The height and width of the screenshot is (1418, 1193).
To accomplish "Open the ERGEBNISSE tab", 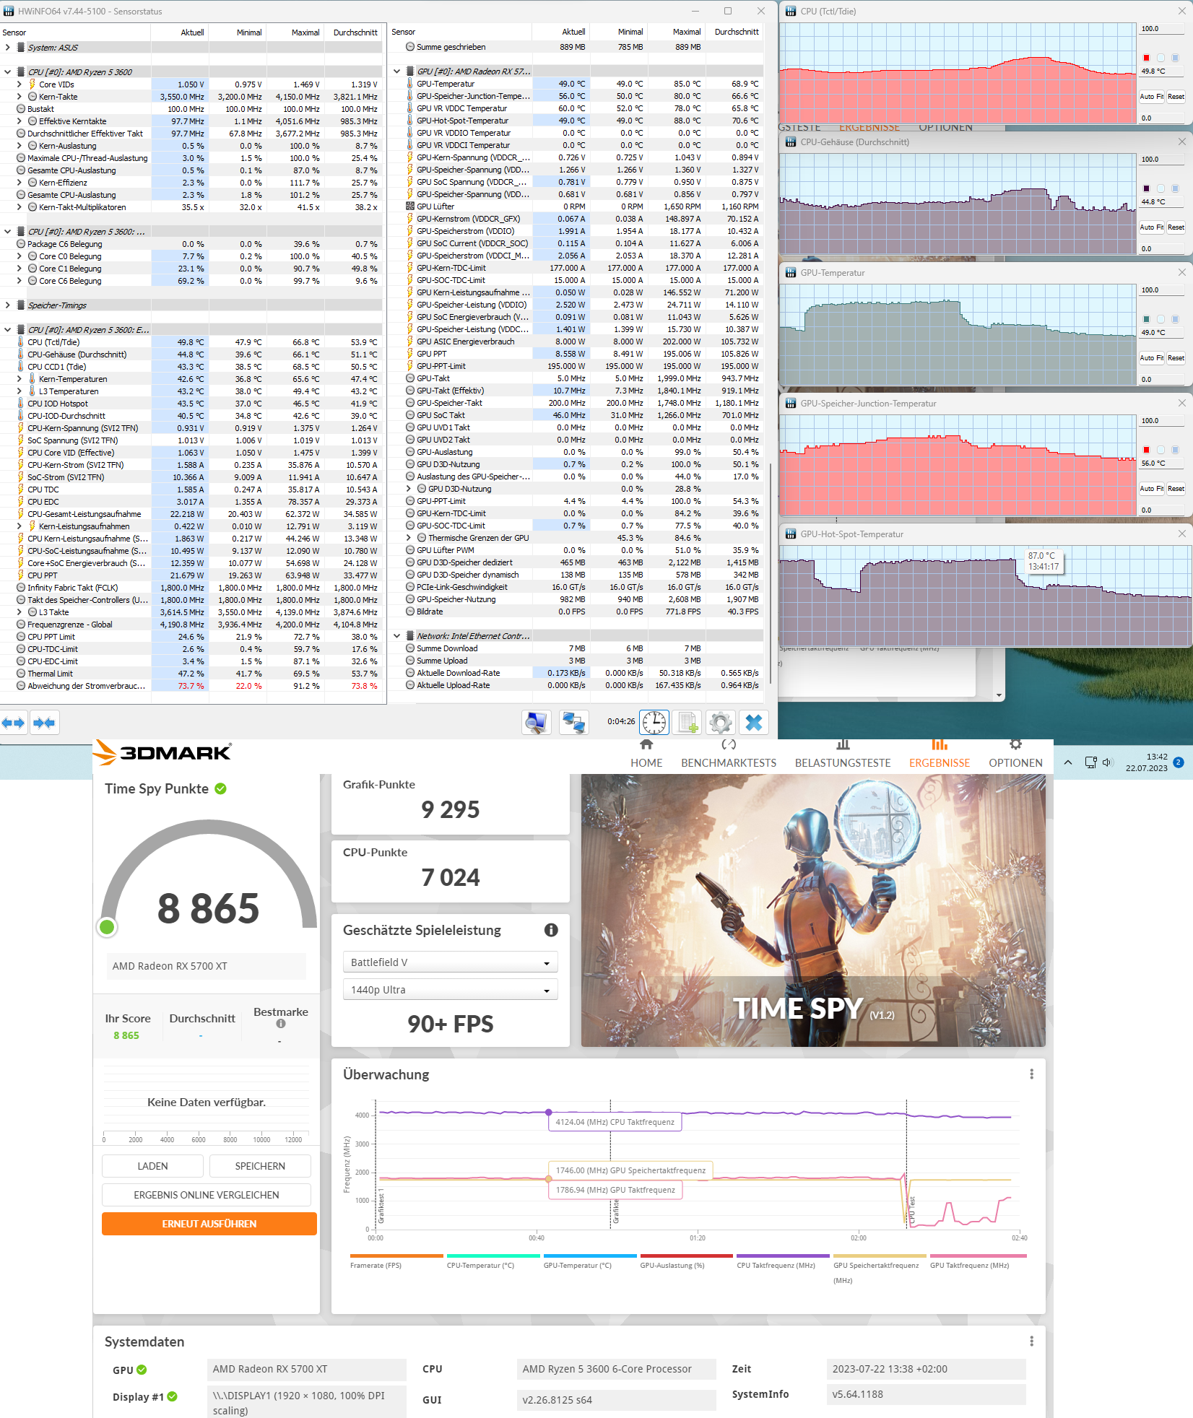I will point(940,763).
